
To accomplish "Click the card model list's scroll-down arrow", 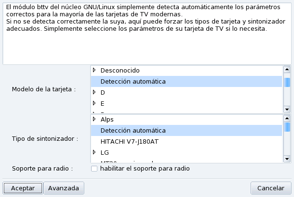I will click(287, 109).
